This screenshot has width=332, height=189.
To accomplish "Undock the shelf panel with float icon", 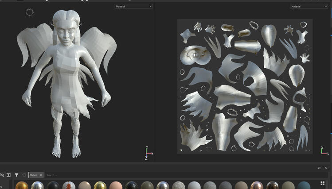I will [x=319, y=168].
